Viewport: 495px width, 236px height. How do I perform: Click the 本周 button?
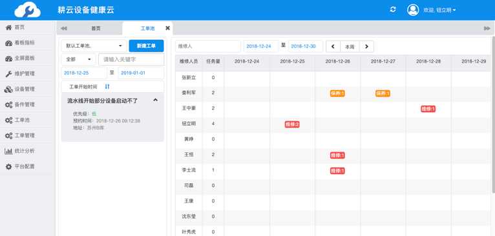pyautogui.click(x=350, y=46)
